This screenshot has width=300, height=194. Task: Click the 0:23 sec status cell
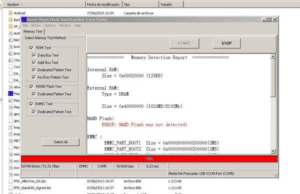coord(153,166)
